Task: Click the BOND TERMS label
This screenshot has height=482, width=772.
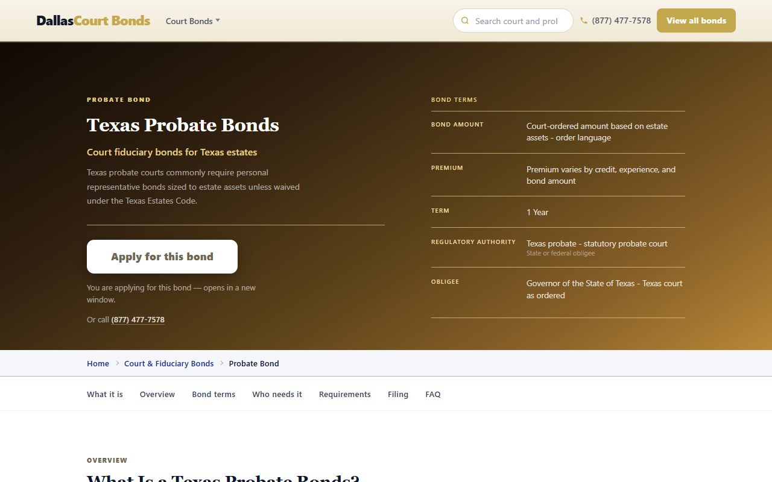Action: coord(454,100)
